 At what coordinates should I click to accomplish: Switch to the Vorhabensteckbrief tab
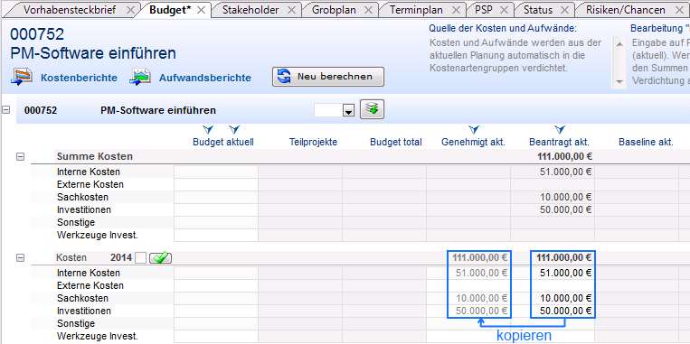tap(70, 10)
